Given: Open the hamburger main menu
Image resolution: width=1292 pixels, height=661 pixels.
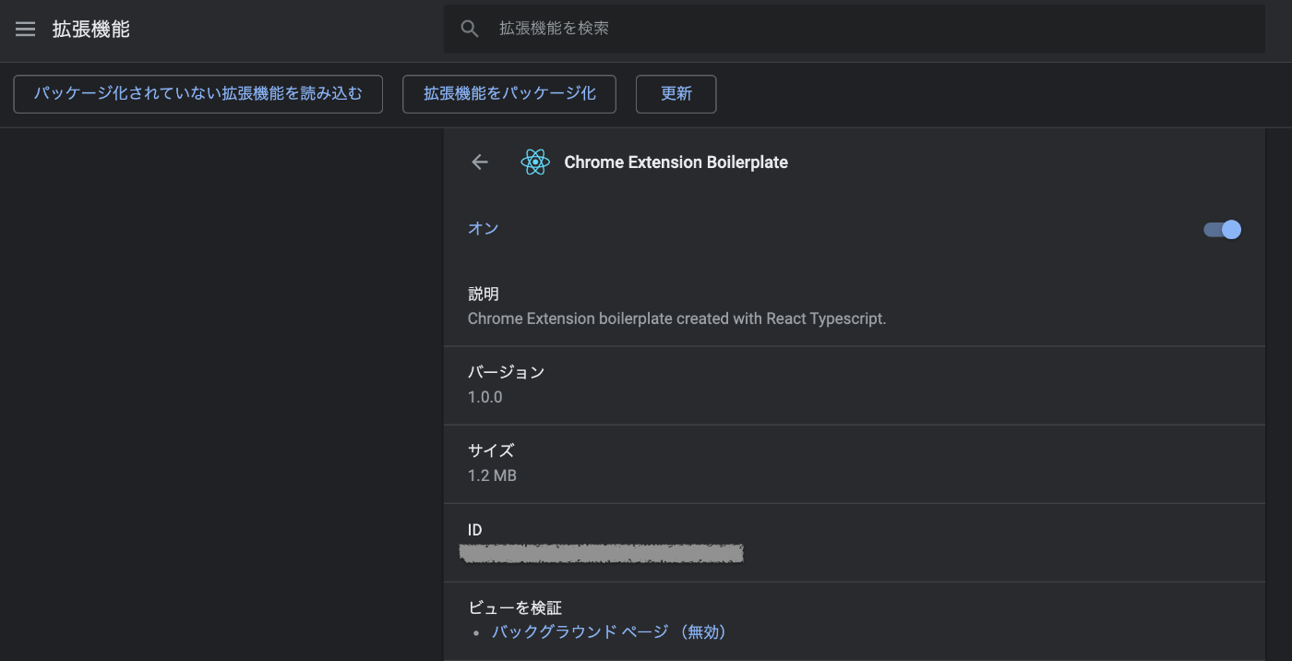Looking at the screenshot, I should [x=25, y=30].
